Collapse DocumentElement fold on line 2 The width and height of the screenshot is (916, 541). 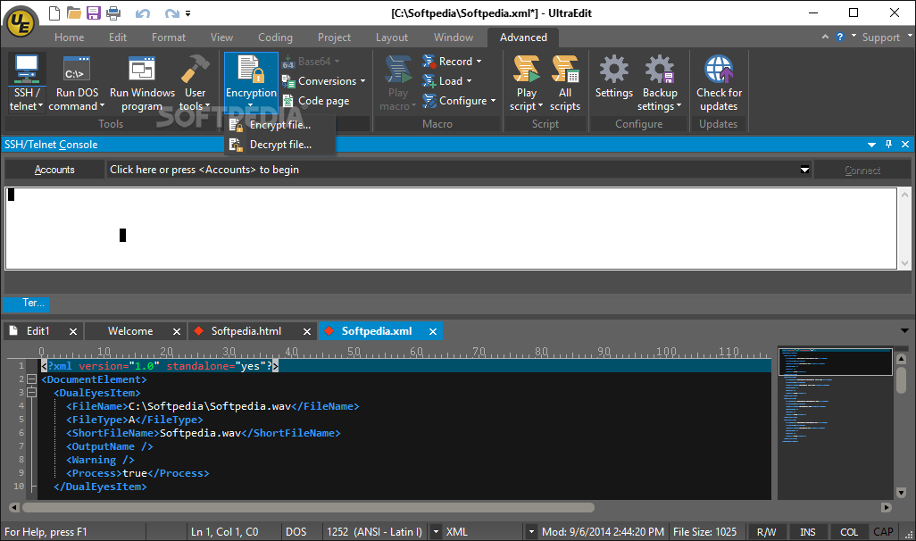(x=31, y=379)
